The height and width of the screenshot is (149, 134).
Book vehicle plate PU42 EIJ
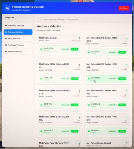(x=122, y=131)
